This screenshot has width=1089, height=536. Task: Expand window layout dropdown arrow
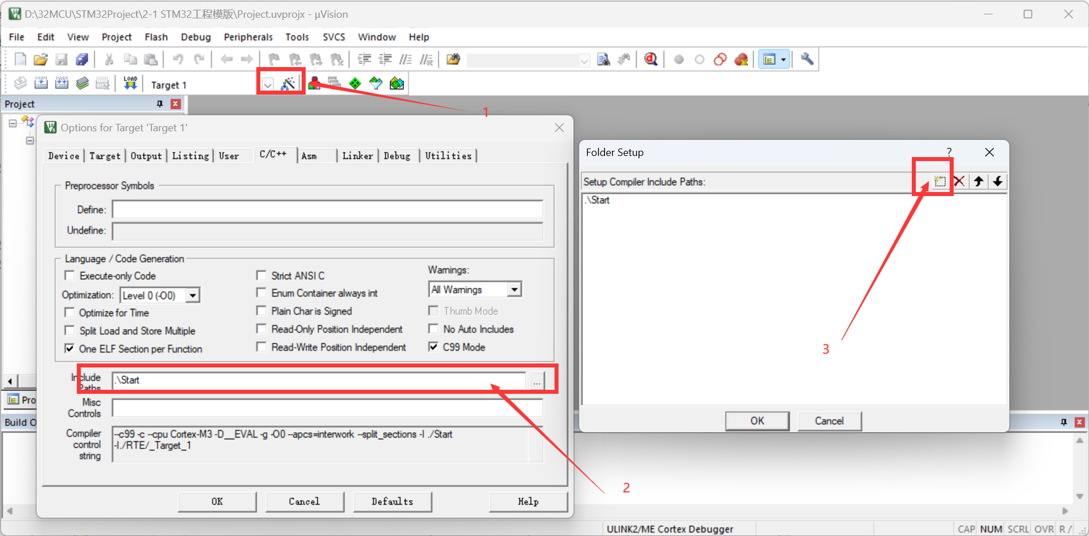[783, 59]
